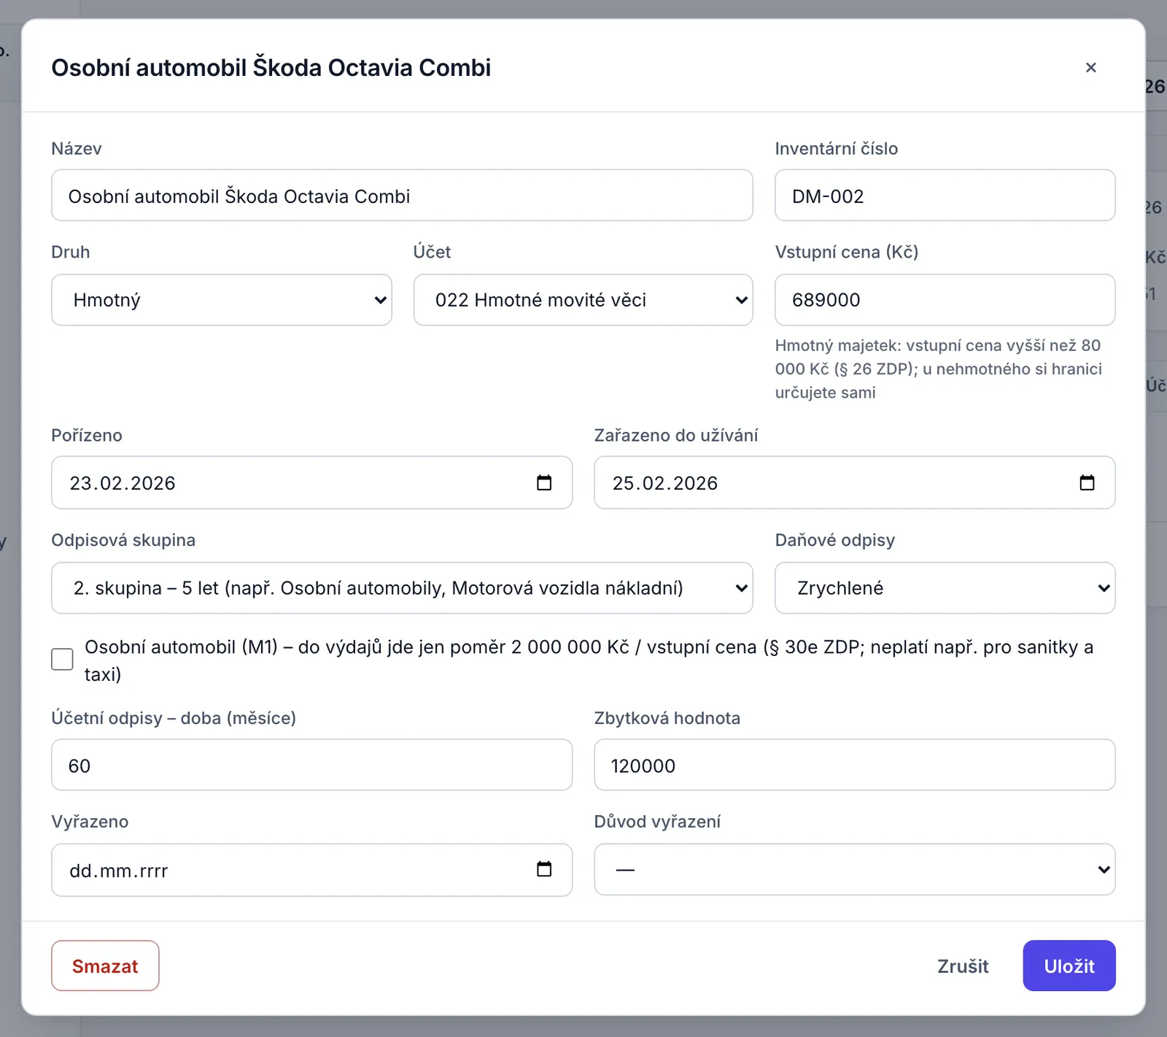Viewport: 1167px width, 1037px height.
Task: Click the Název label
Action: coord(77,149)
